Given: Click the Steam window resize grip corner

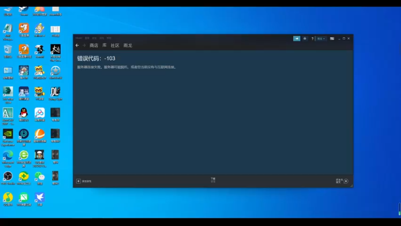Looking at the screenshot, I should (x=351, y=185).
